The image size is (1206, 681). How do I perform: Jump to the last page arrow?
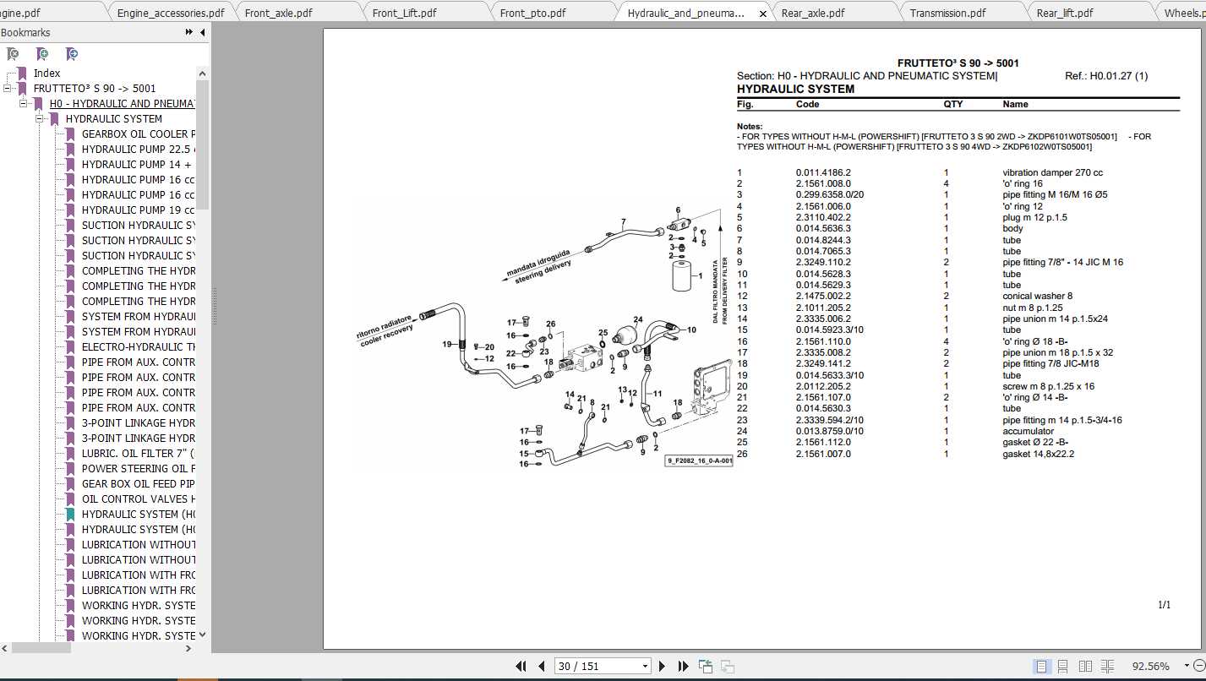(683, 666)
